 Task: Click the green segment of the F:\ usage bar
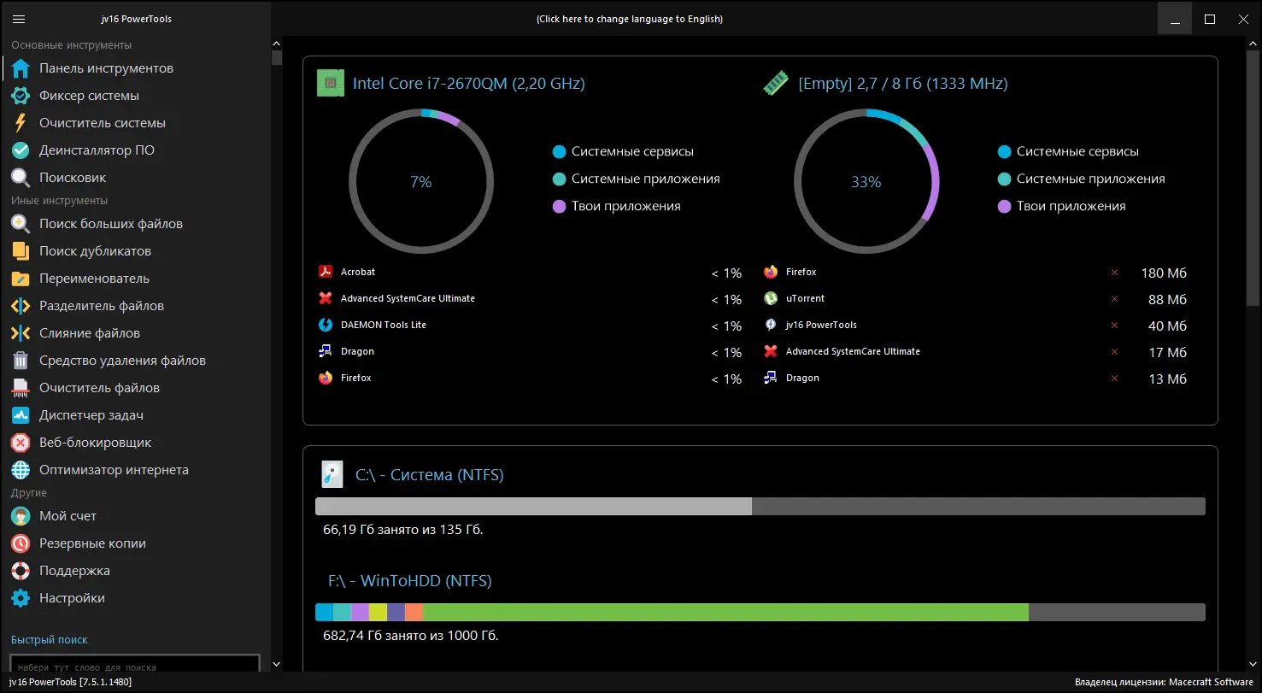pos(725,613)
